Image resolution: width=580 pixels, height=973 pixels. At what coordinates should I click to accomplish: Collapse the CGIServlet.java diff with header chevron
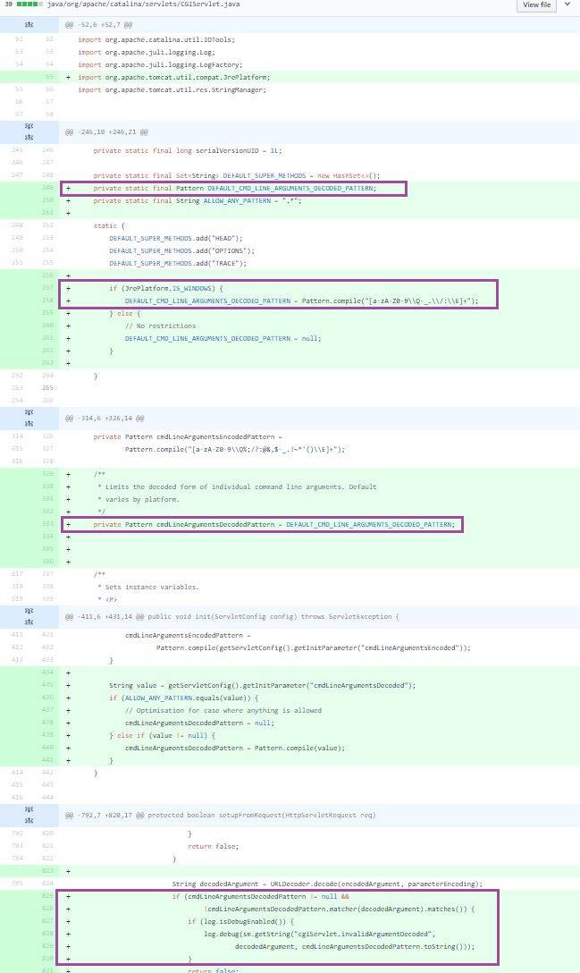coord(567,4)
